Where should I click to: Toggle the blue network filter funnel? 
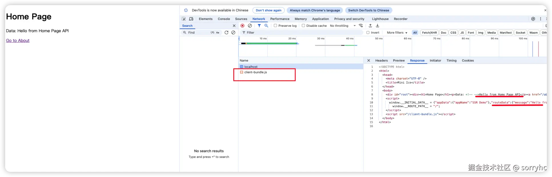pyautogui.click(x=259, y=26)
